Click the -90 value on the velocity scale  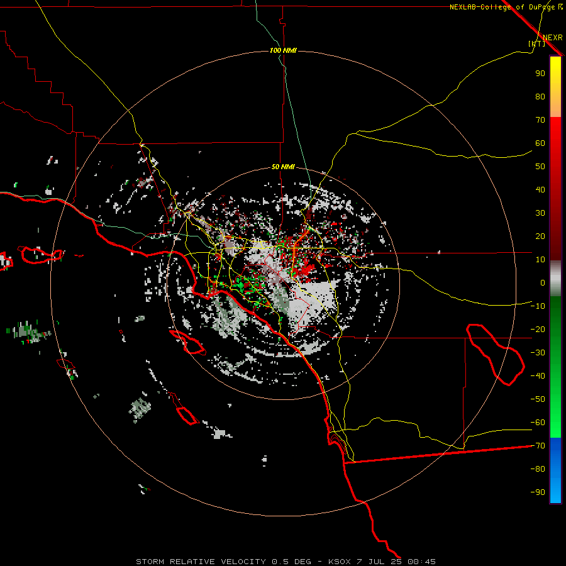click(x=538, y=492)
